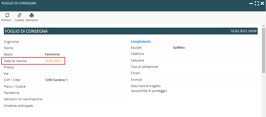Click the SpiBleu equipe value

point(179,47)
